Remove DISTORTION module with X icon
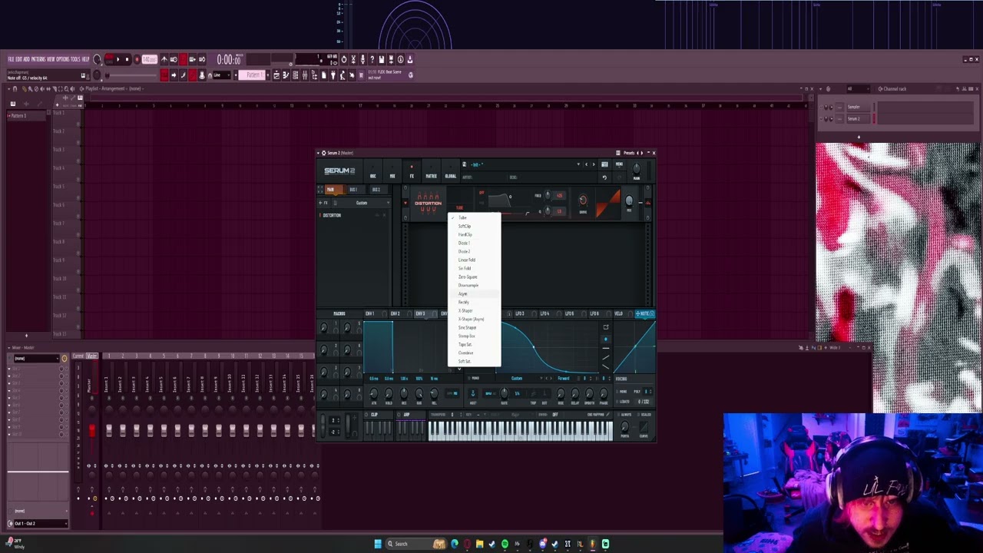The height and width of the screenshot is (553, 983). (x=385, y=215)
